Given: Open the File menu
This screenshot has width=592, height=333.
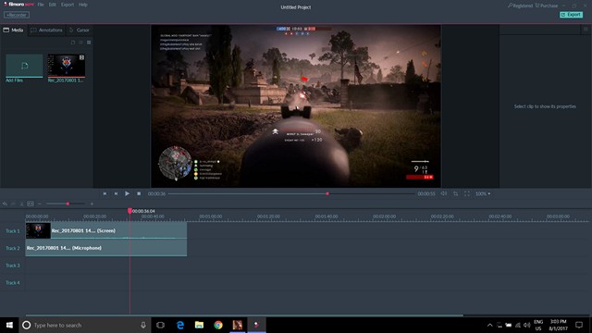Looking at the screenshot, I should 41,5.
